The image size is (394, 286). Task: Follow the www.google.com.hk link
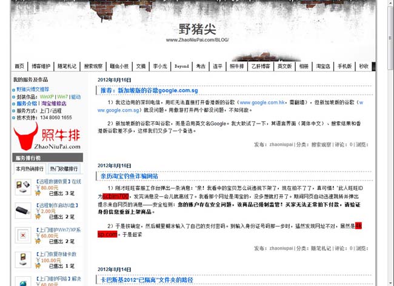coord(262,102)
